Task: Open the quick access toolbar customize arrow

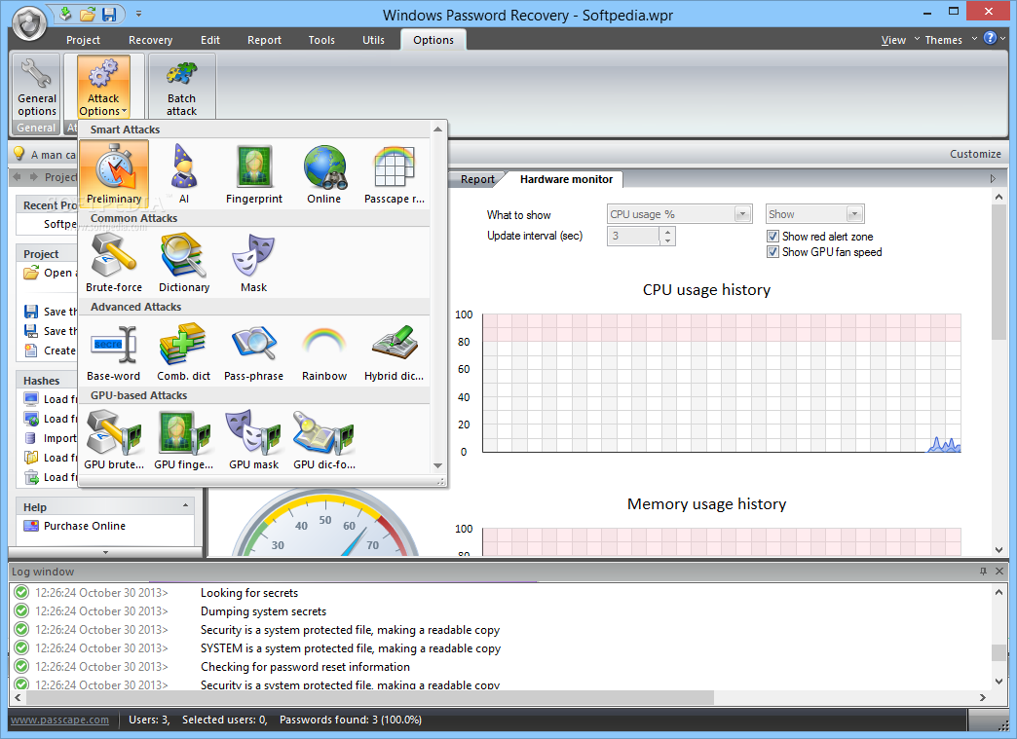Action: [x=138, y=14]
